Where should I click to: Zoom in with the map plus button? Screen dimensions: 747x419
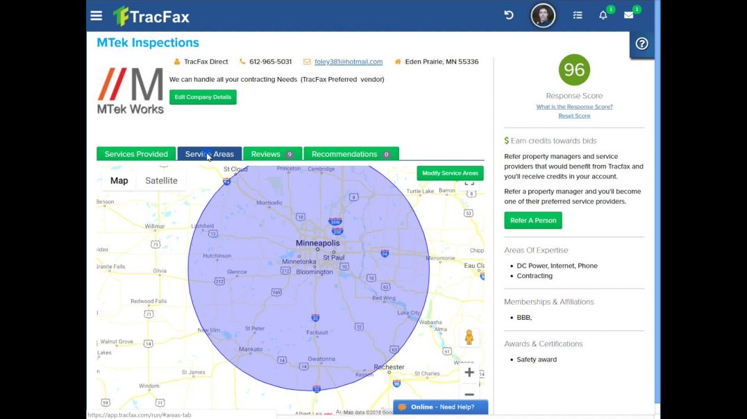[469, 373]
